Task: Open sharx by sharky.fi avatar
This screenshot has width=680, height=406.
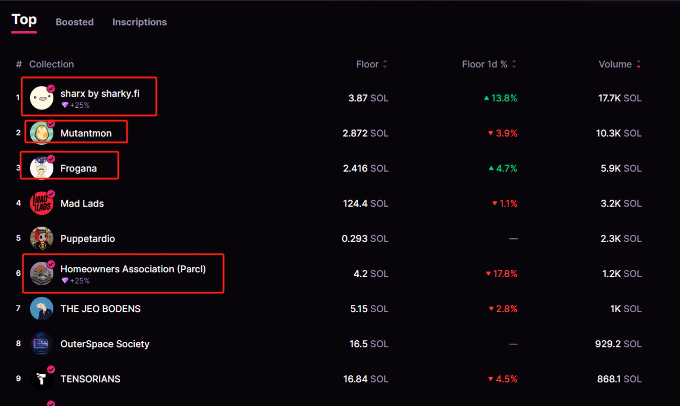Action: point(41,98)
